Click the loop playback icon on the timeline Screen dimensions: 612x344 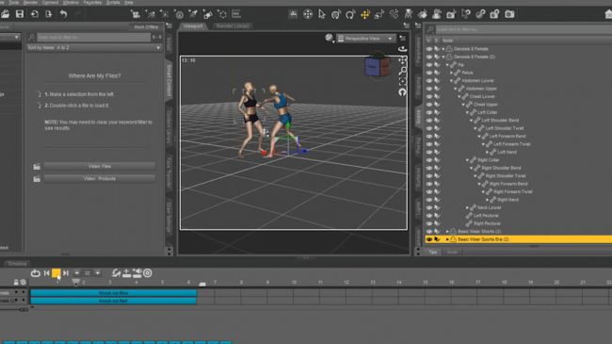pos(36,273)
